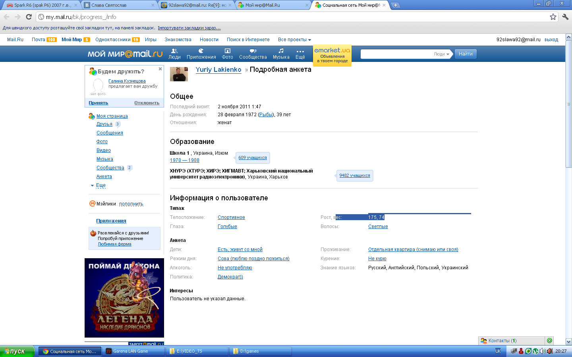
Task: Bookmark page with the star icon
Action: pyautogui.click(x=553, y=17)
